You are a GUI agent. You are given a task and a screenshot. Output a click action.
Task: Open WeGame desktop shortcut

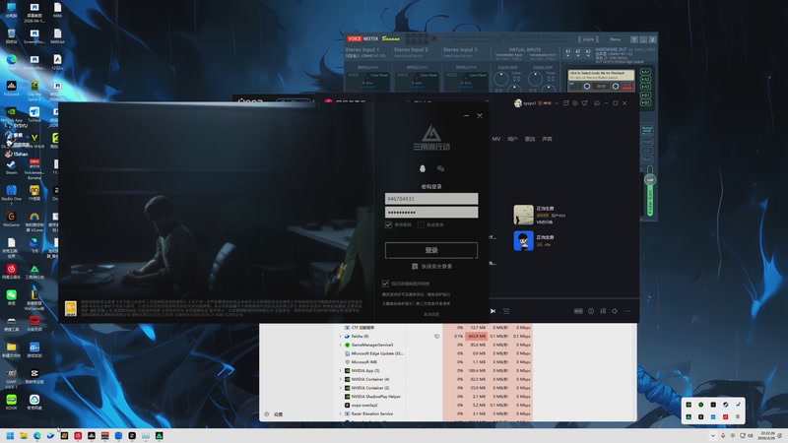point(11,219)
